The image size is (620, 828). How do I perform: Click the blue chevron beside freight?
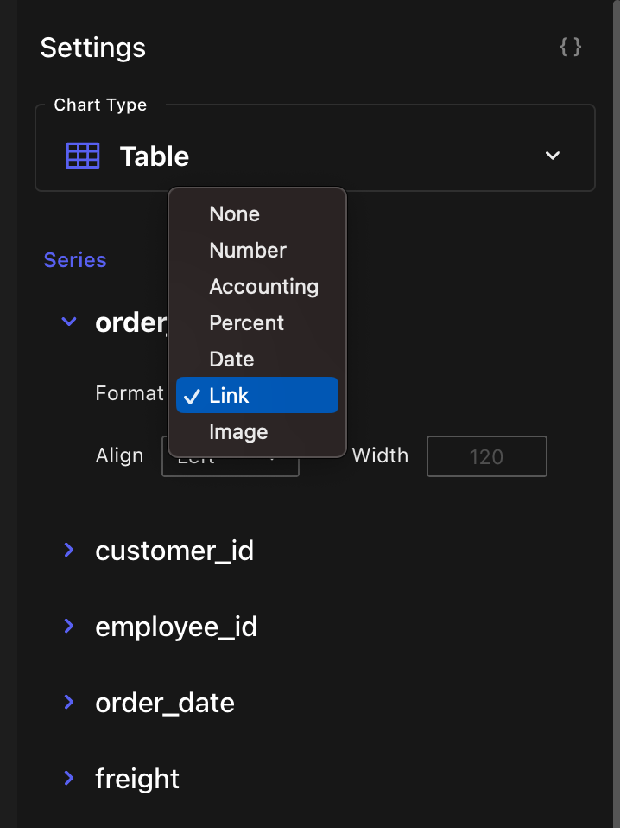(69, 778)
